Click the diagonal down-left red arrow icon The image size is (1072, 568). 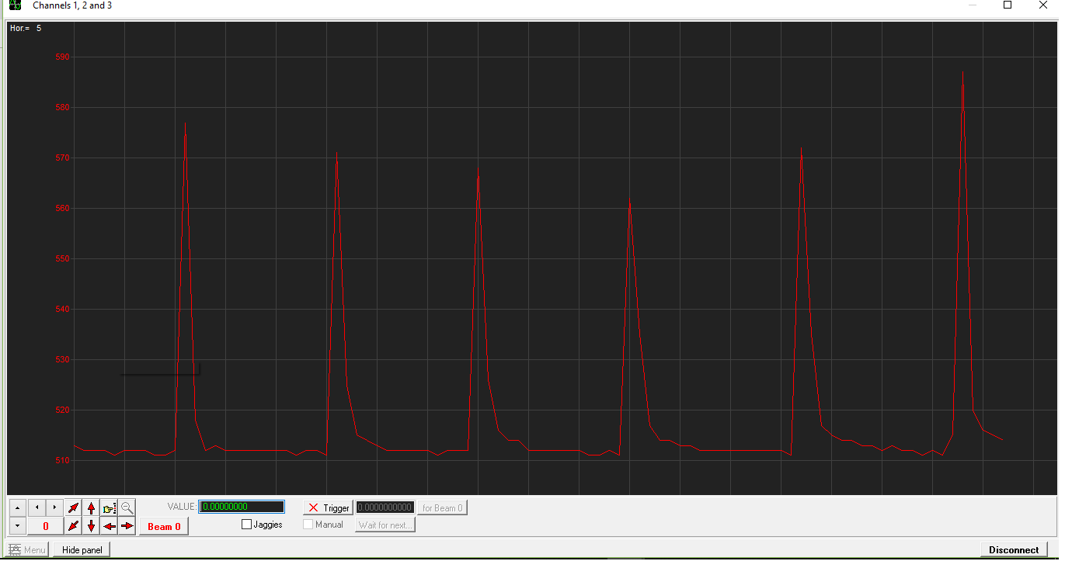73,526
